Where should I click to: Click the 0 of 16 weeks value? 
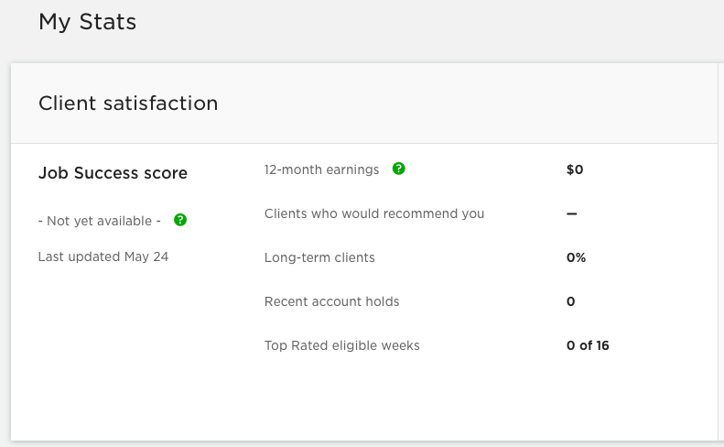(588, 345)
